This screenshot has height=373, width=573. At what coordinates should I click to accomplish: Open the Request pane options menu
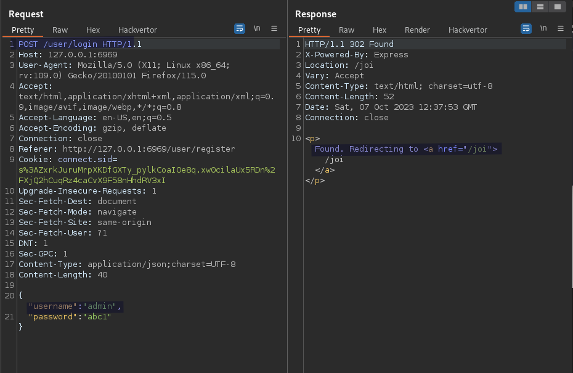pos(274,28)
